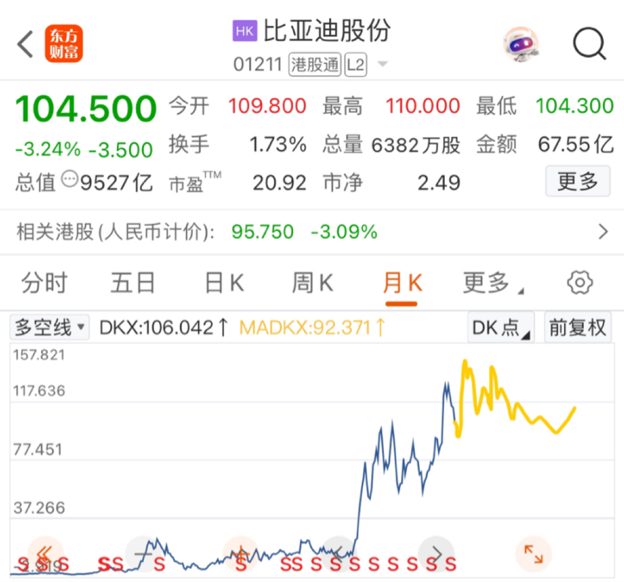Move chart right arrow icon
Screen dimensions: 624x582
point(436,554)
